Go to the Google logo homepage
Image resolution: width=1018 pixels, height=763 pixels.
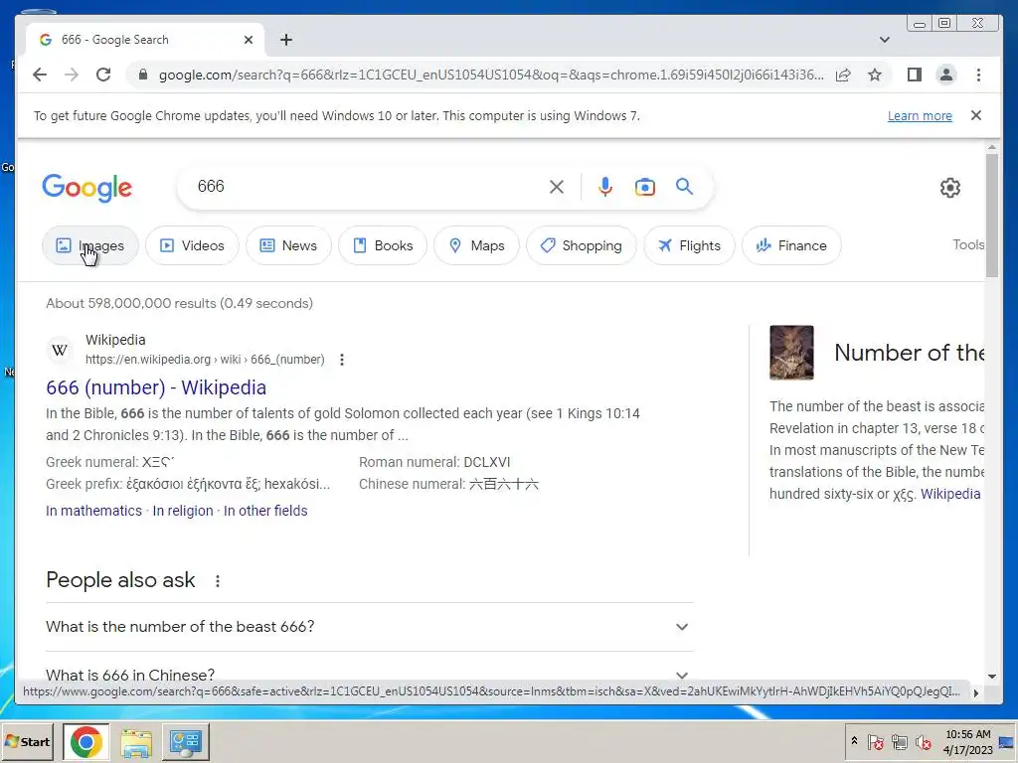[87, 188]
